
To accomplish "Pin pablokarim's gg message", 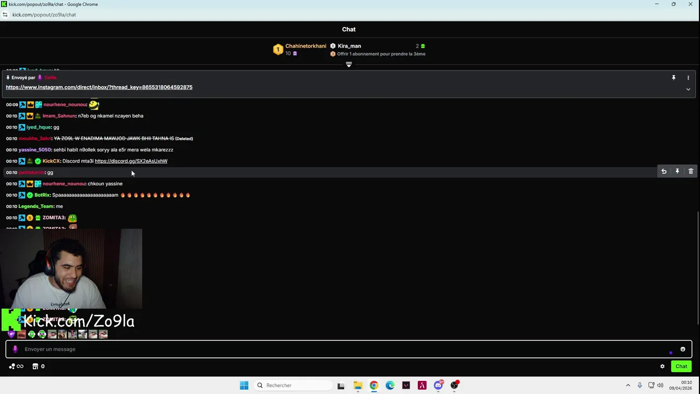I will point(677,172).
